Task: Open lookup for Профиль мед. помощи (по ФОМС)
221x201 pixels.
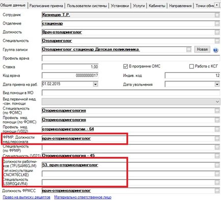Action: [x=217, y=120]
